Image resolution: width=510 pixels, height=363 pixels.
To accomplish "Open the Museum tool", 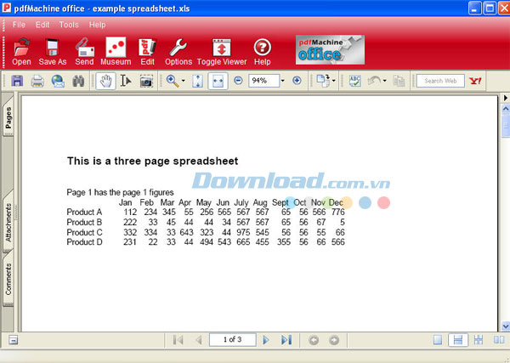I will coord(116,51).
